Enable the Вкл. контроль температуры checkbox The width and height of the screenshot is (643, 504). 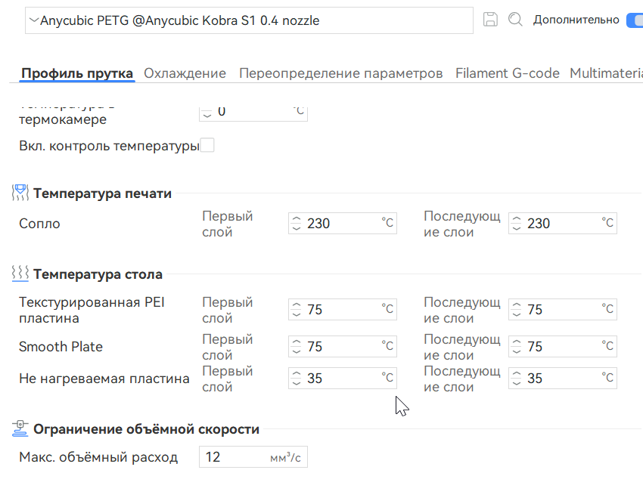[207, 145]
